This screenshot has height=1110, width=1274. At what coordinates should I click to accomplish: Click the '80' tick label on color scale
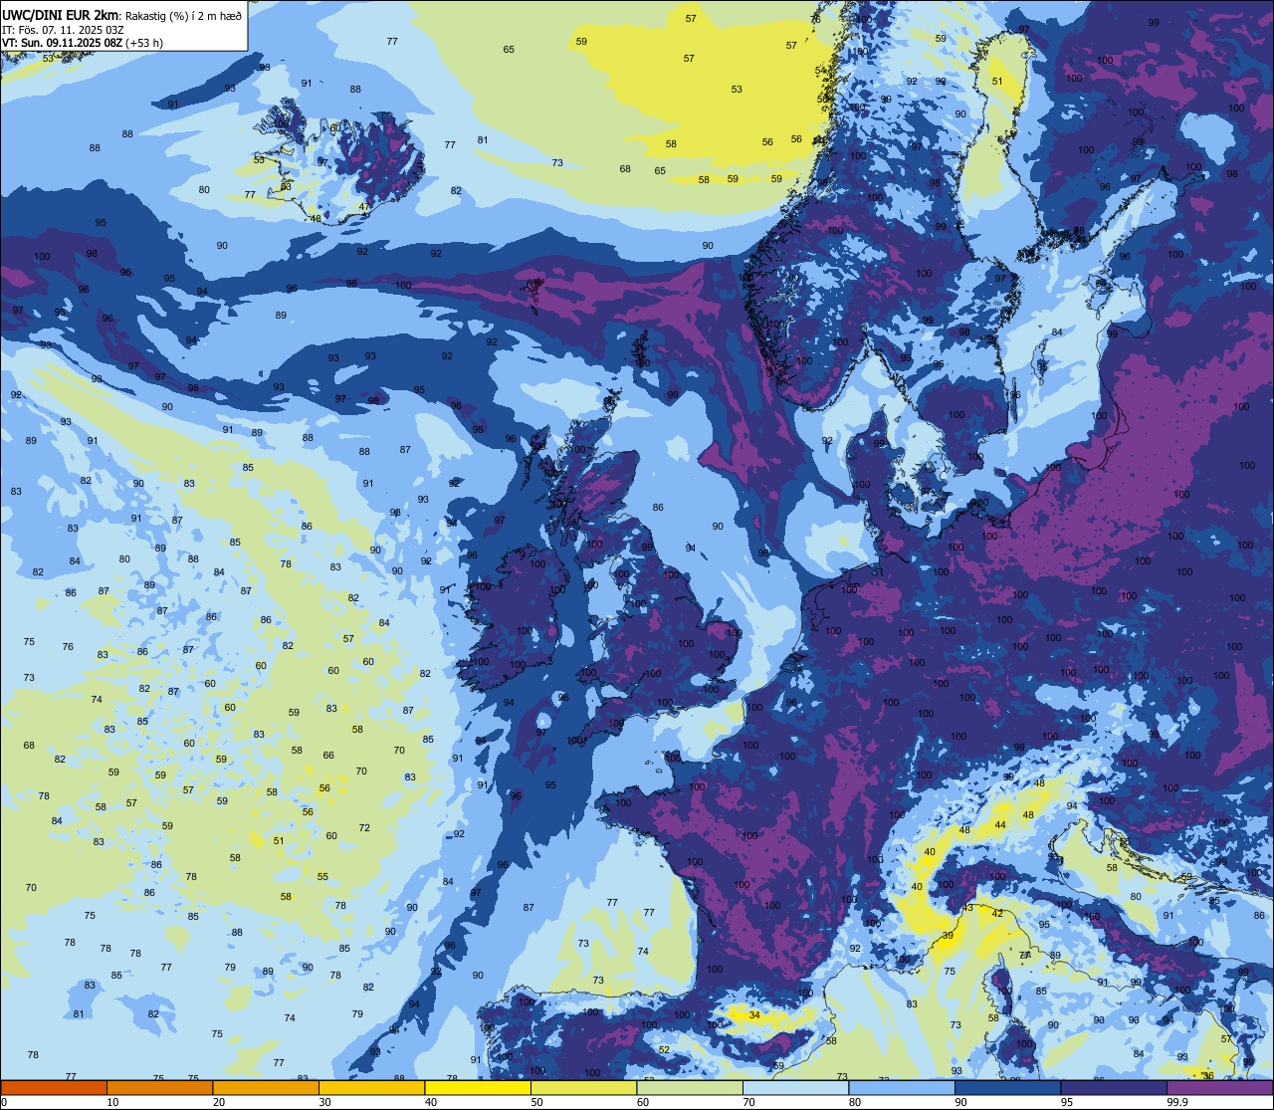click(x=855, y=1102)
